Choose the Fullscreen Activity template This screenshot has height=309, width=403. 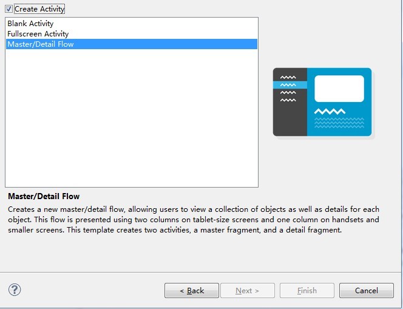[38, 34]
